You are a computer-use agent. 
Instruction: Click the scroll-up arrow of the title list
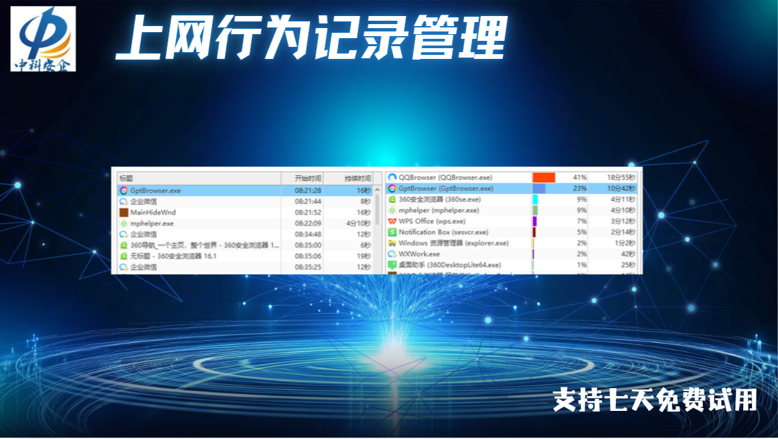coord(377,190)
